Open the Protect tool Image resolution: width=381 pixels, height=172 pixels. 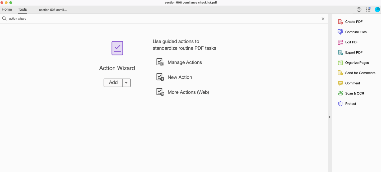pyautogui.click(x=351, y=103)
